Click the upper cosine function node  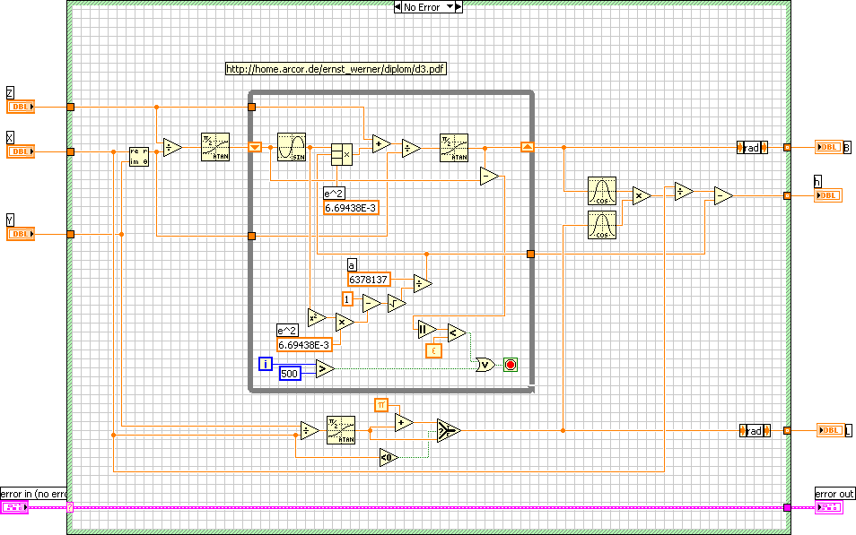[x=602, y=192]
